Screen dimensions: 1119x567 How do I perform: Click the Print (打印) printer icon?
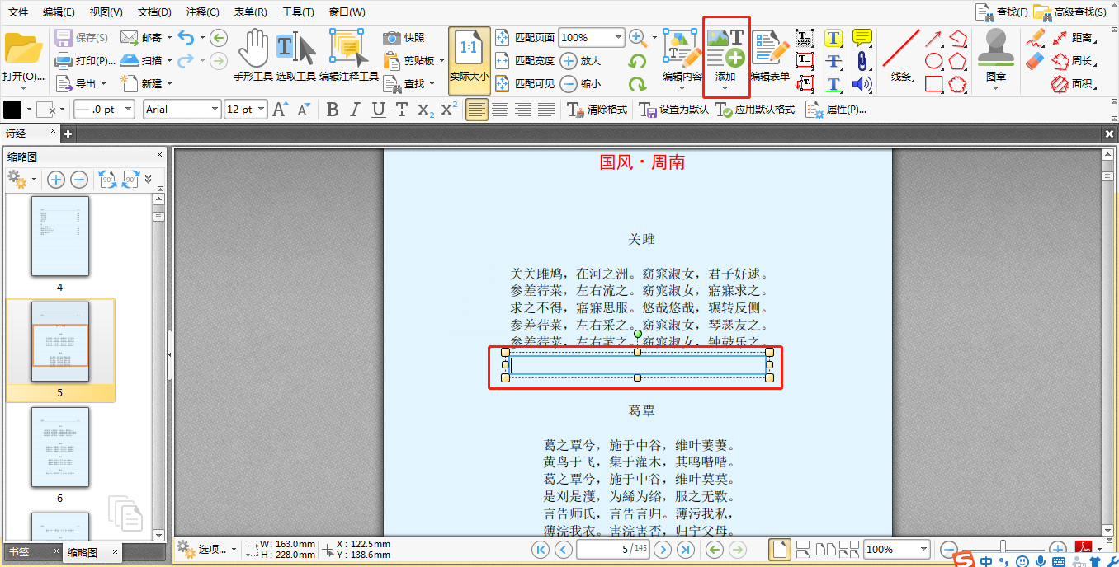tap(64, 60)
